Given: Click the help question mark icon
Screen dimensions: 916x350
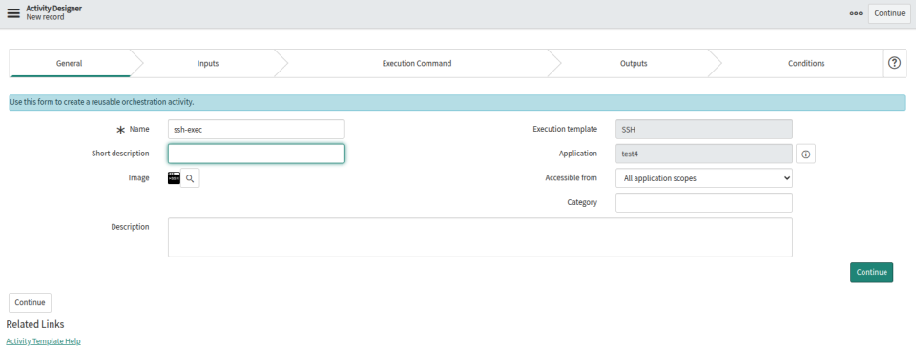Looking at the screenshot, I should click(x=894, y=63).
